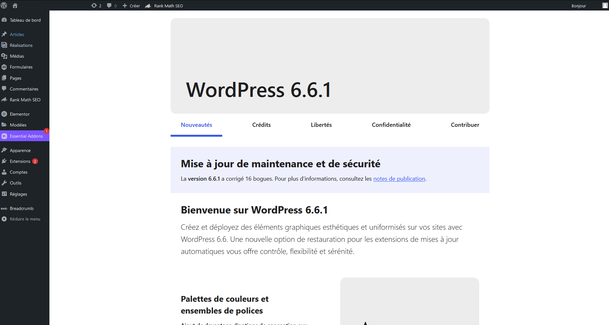The height and width of the screenshot is (325, 609).
Task: Click user avatar in top right corner
Action: tap(605, 5)
